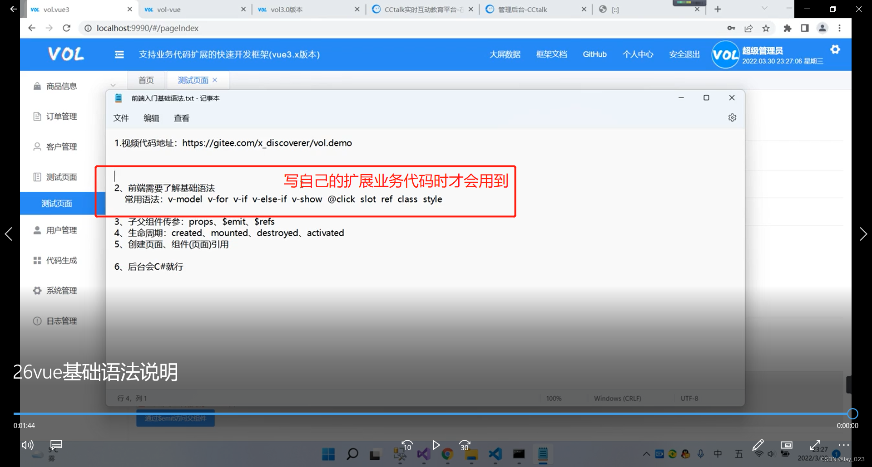Close the 测试页面 page tab

(x=215, y=80)
